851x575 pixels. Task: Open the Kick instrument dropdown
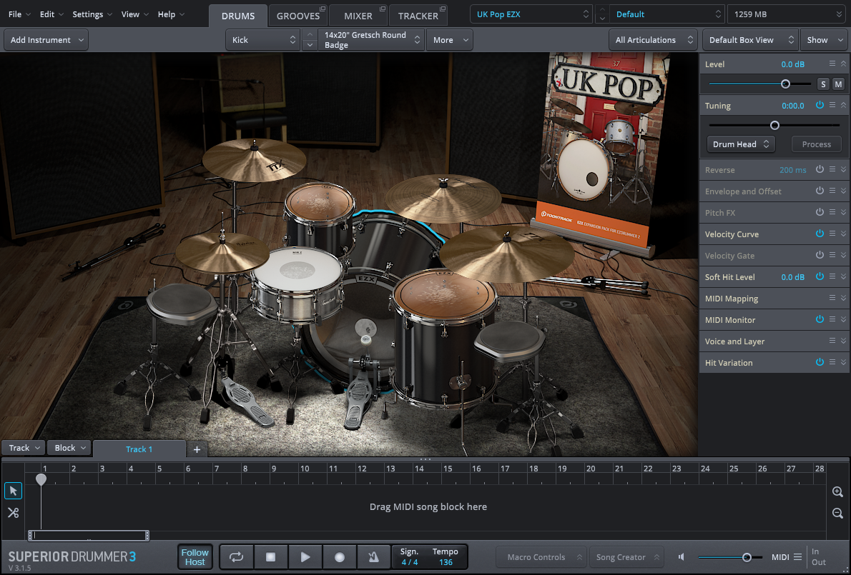263,40
